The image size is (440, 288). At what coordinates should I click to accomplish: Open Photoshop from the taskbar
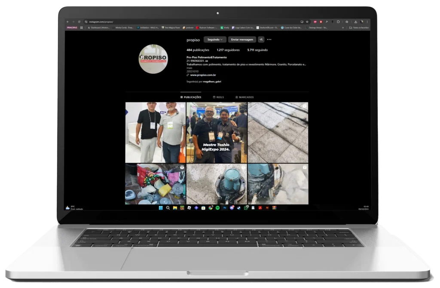(224, 208)
